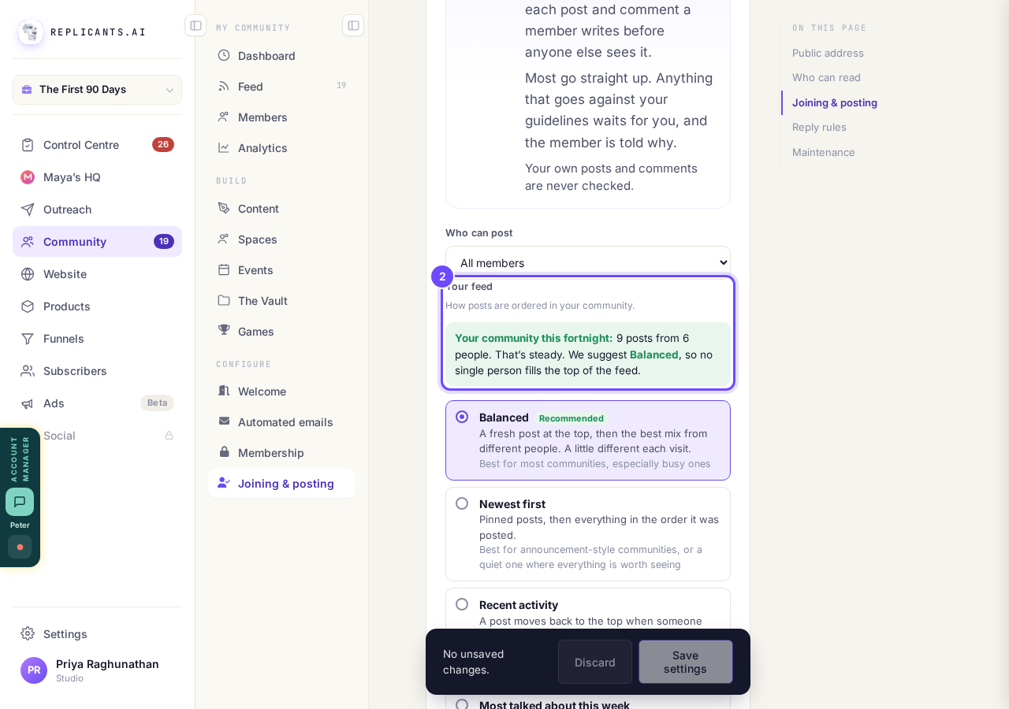Jump to Reply rules section
The image size is (1009, 709).
pyautogui.click(x=819, y=127)
